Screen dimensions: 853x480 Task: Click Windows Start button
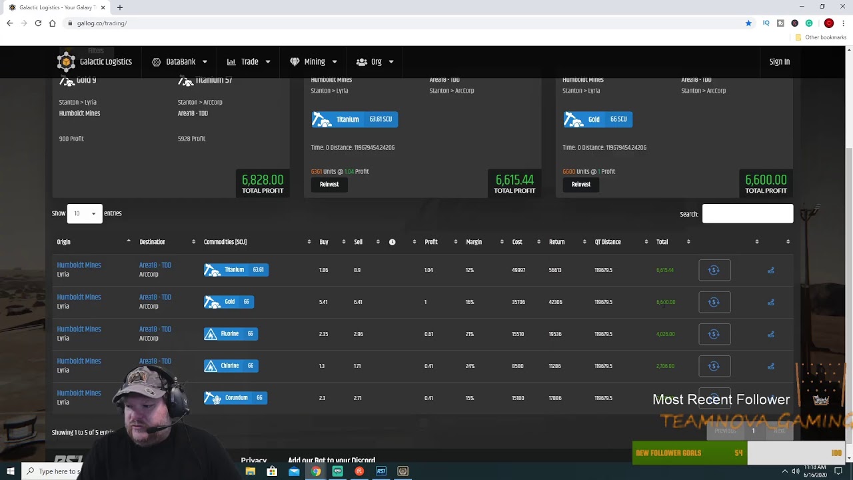(x=10, y=471)
